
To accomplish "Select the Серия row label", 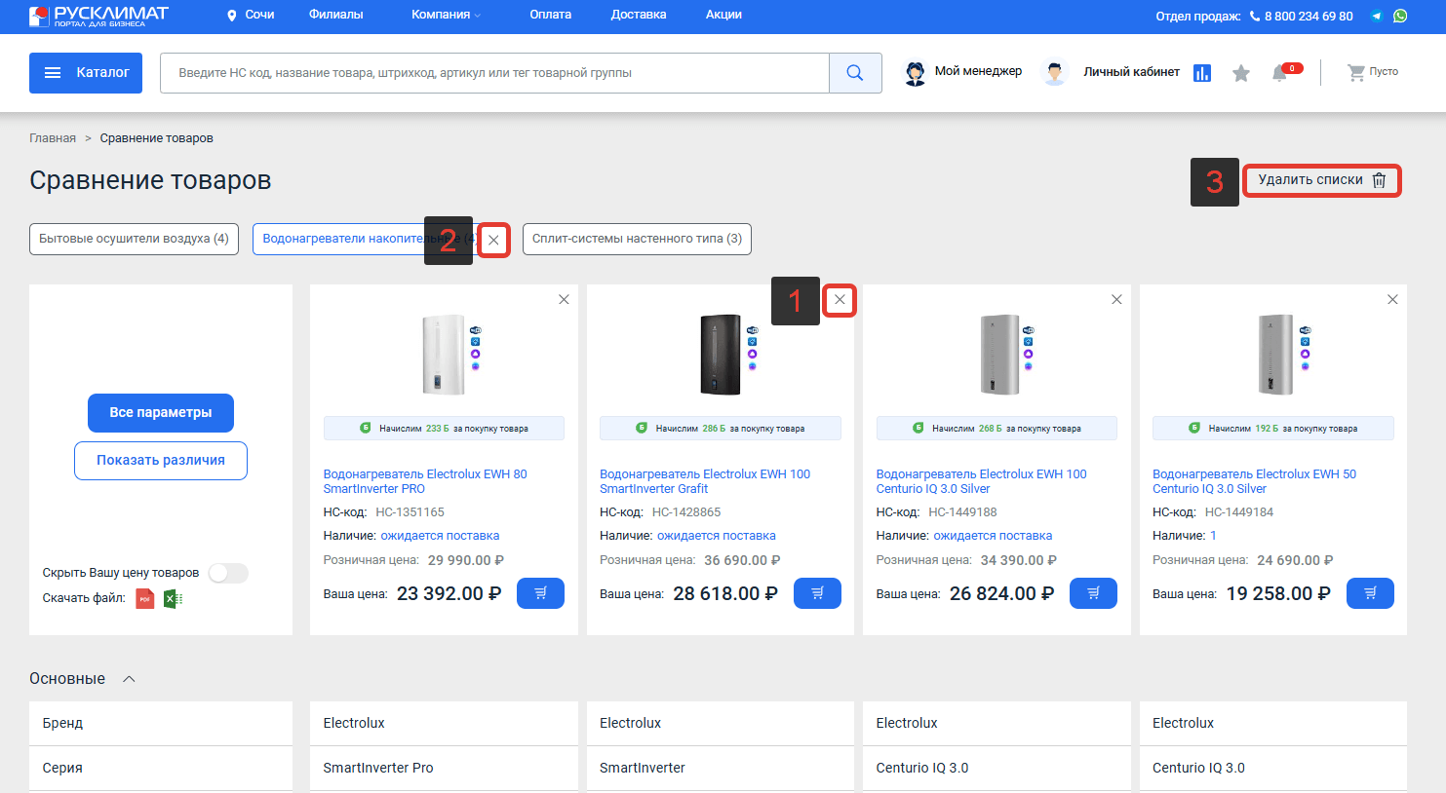I will click(62, 768).
